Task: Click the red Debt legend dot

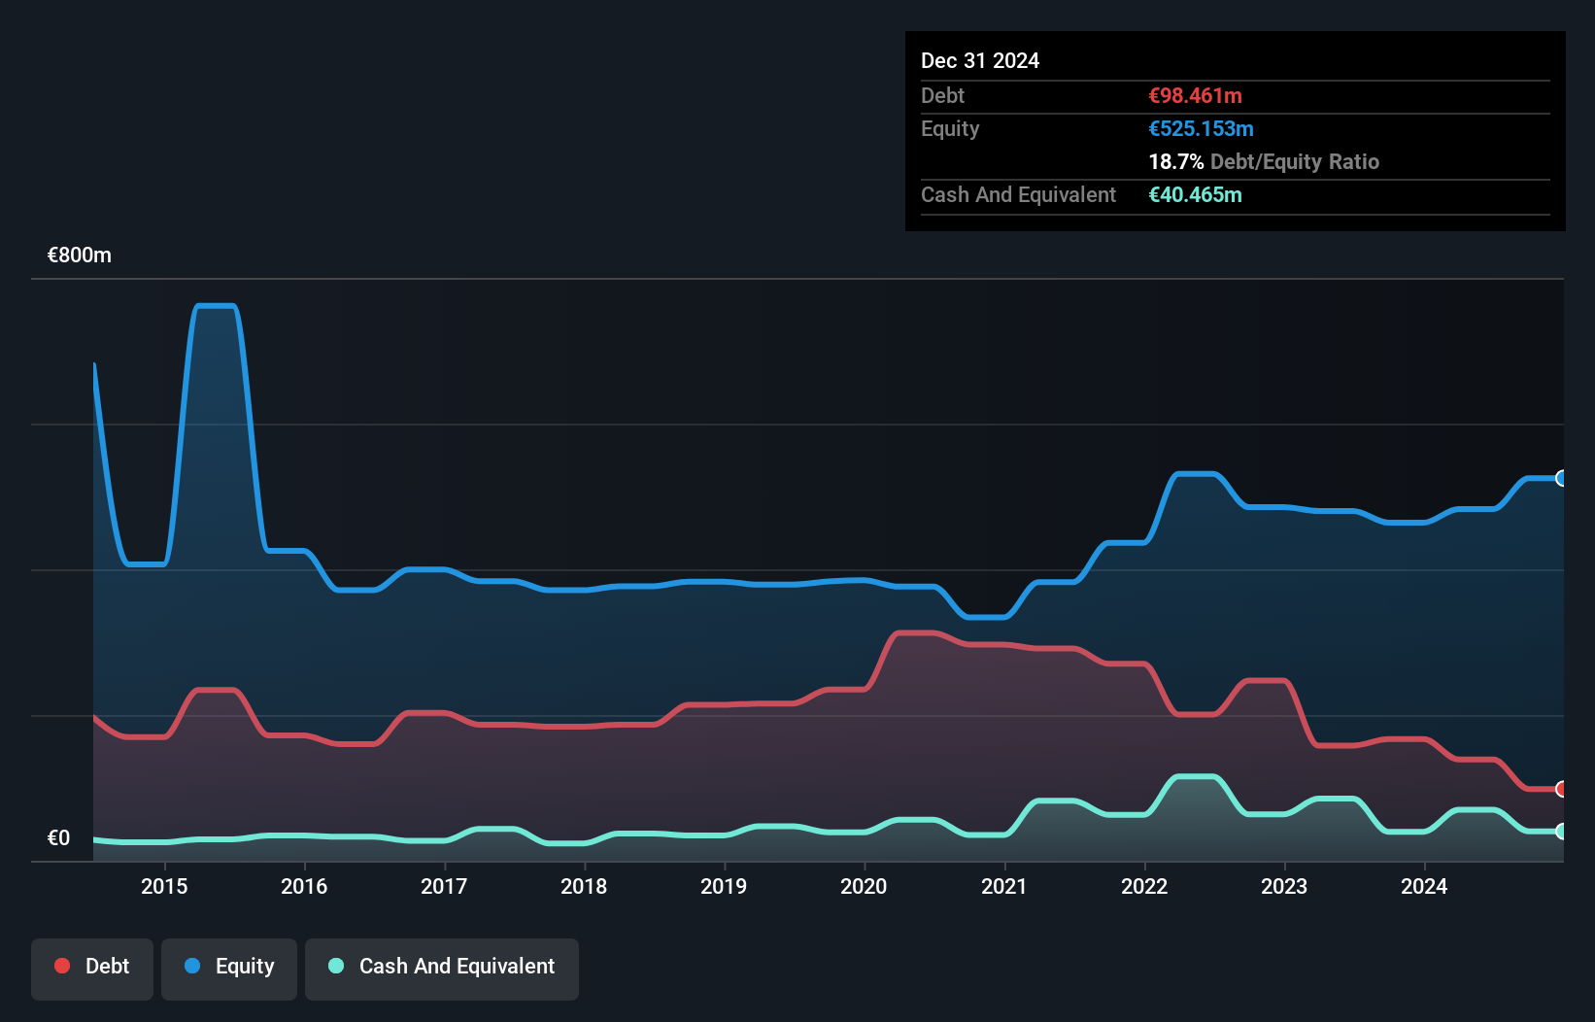Action: pyautogui.click(x=62, y=966)
